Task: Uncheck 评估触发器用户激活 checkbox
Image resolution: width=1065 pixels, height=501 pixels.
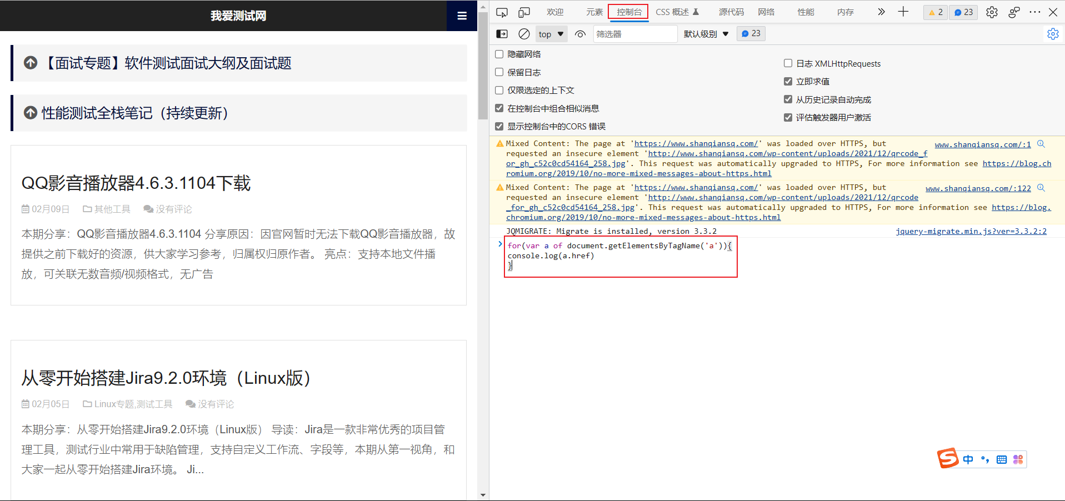Action: click(x=788, y=117)
